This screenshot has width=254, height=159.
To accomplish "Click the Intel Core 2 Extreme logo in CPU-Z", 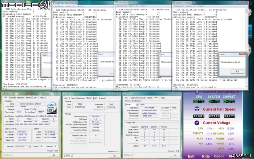I will [52, 108].
